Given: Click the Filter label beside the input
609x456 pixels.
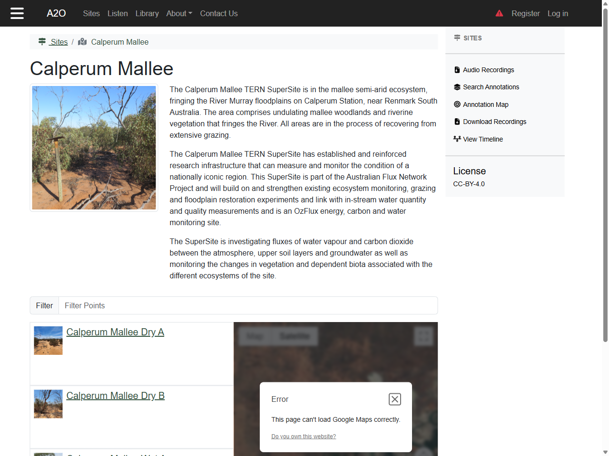Looking at the screenshot, I should click(x=44, y=305).
